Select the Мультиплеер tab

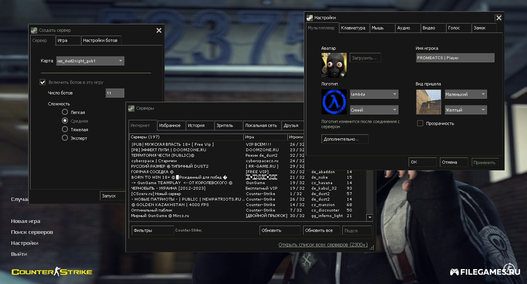tap(322, 28)
